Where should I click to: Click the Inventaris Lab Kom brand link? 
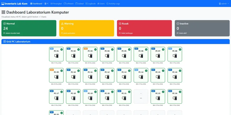[14, 4]
